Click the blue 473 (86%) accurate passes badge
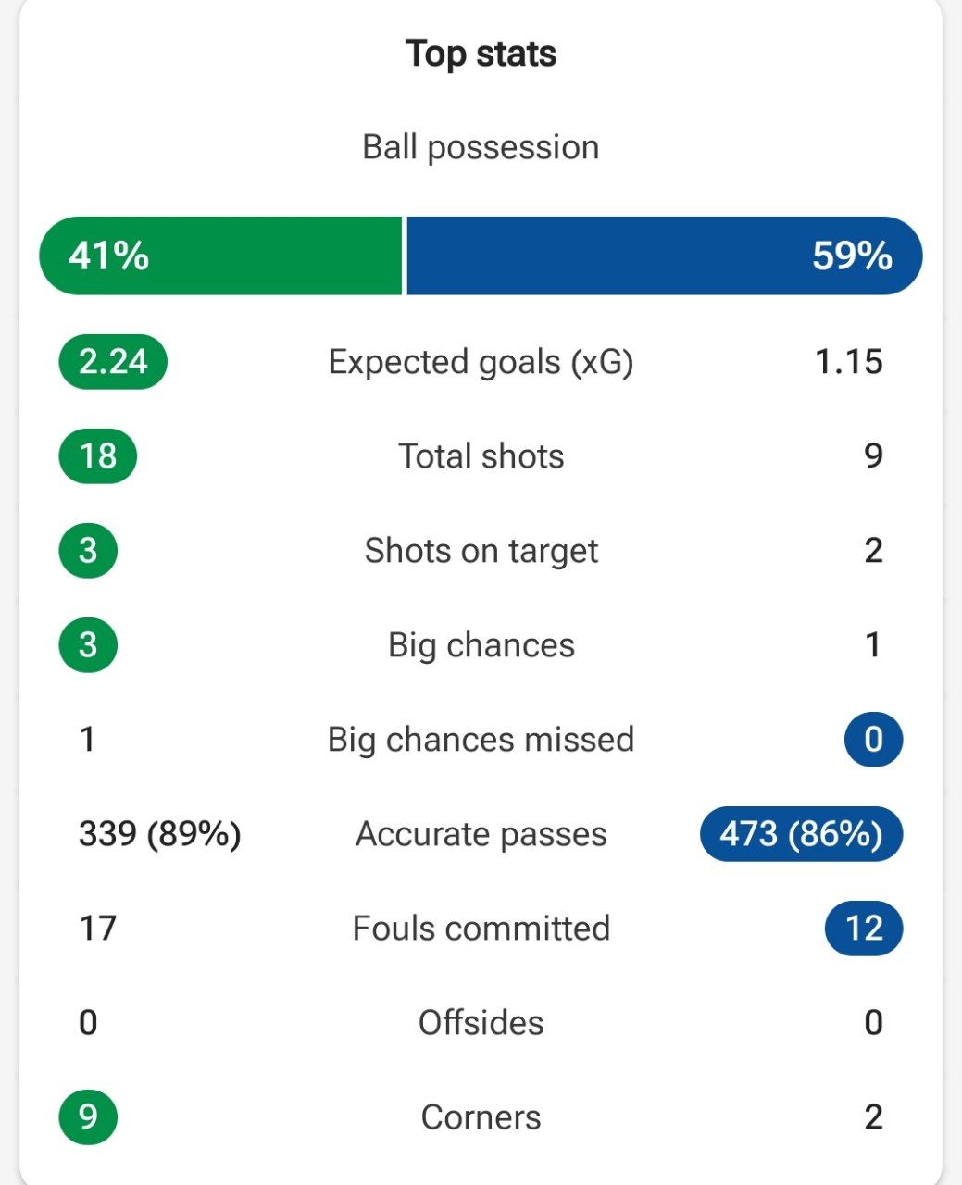 801,834
